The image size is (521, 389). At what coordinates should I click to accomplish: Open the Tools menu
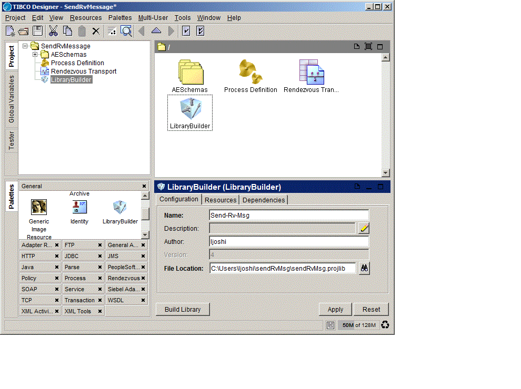click(x=183, y=18)
